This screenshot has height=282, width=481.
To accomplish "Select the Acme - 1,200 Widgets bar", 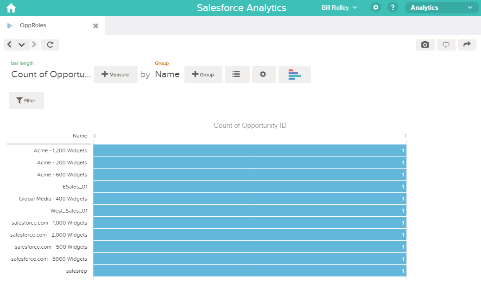I will [x=250, y=150].
